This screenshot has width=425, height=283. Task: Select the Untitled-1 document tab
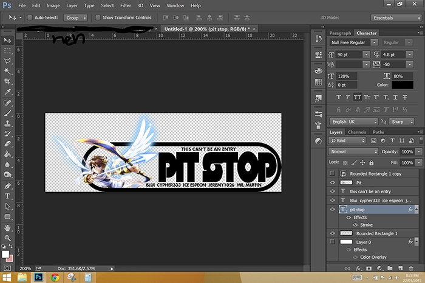[x=207, y=29]
